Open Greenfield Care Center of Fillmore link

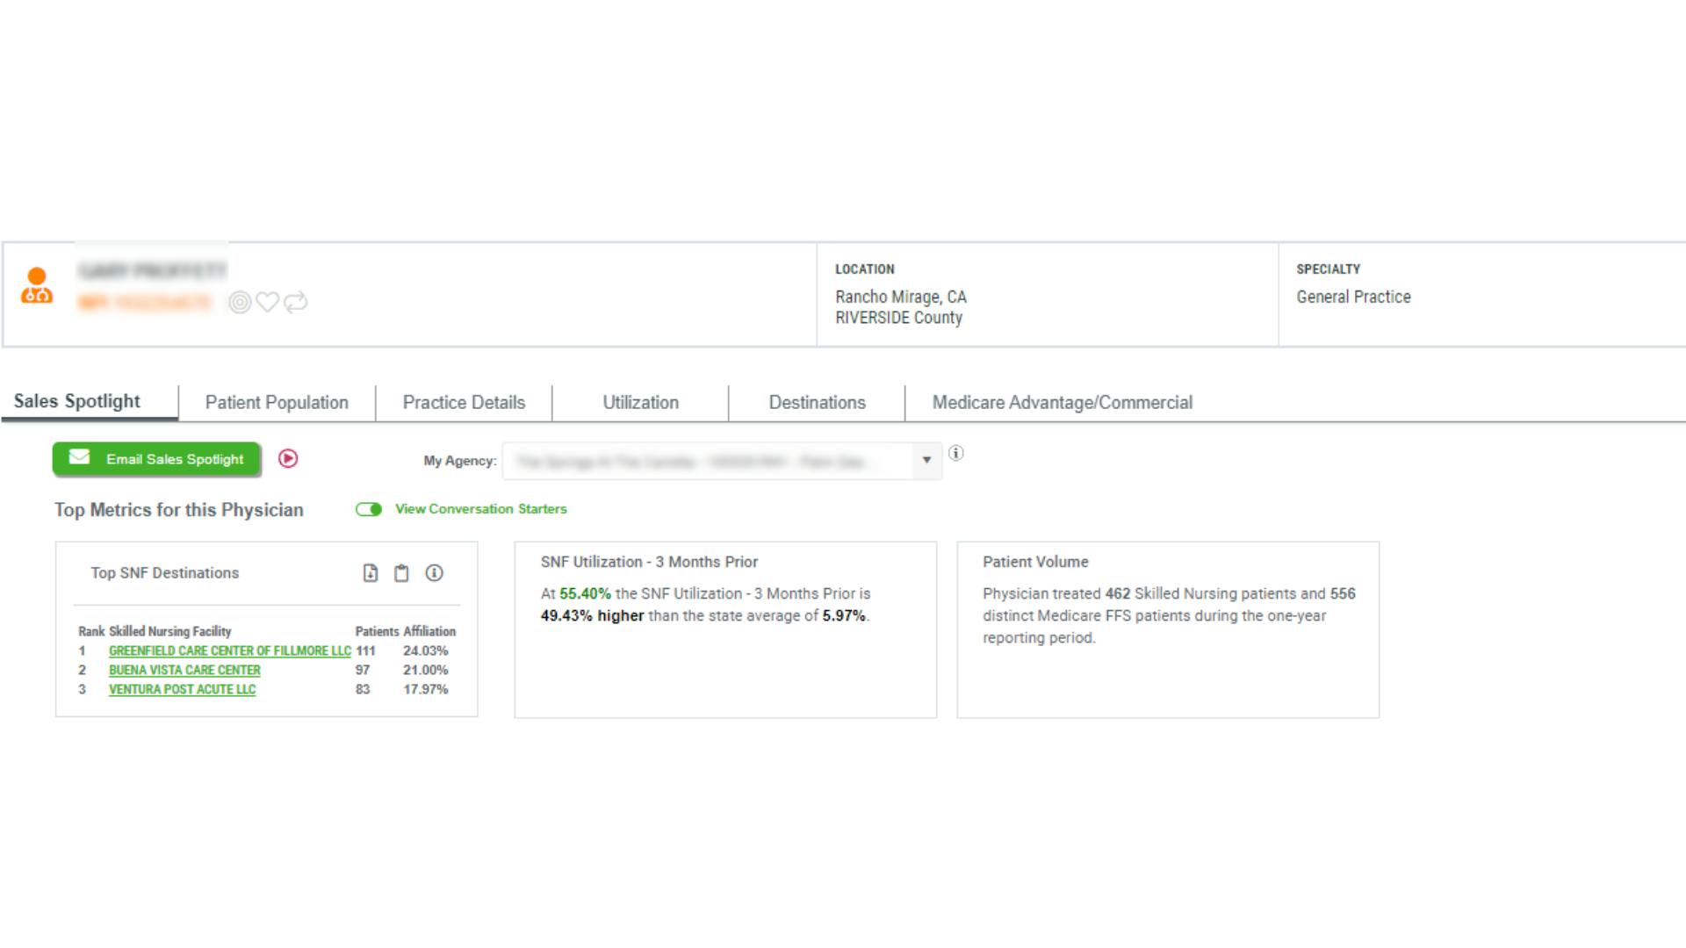click(x=229, y=651)
